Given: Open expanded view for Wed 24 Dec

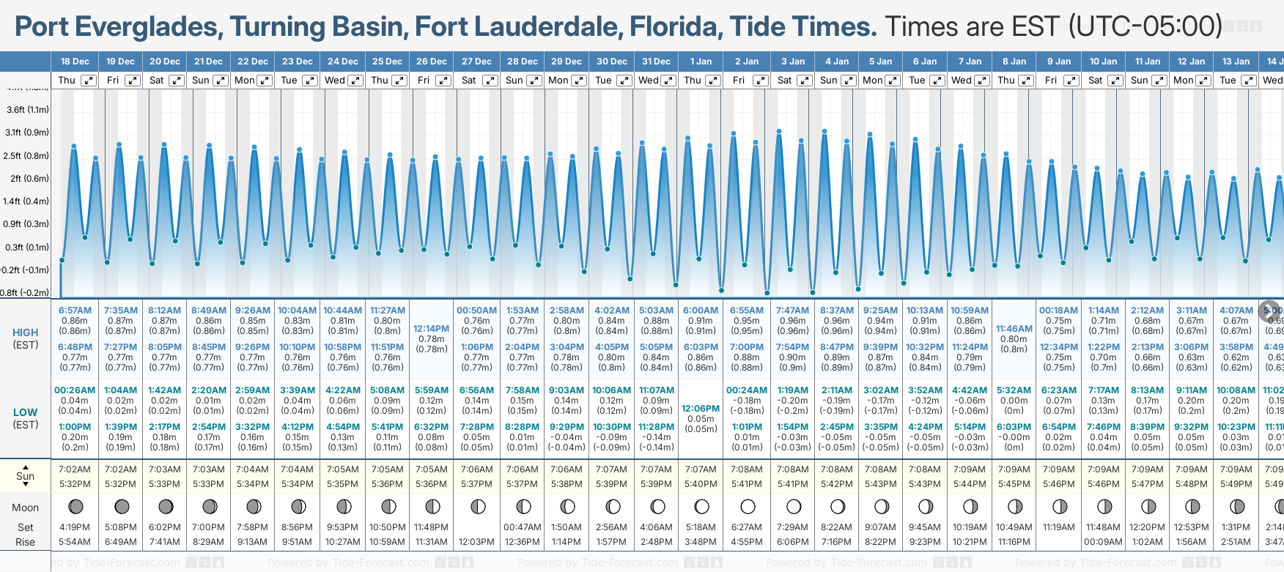Looking at the screenshot, I should coord(355,81).
